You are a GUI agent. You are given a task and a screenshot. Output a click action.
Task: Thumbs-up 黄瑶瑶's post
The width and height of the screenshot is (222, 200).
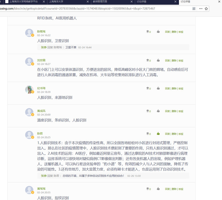click(158, 189)
